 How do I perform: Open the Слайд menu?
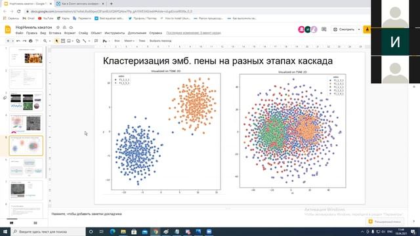[83, 33]
